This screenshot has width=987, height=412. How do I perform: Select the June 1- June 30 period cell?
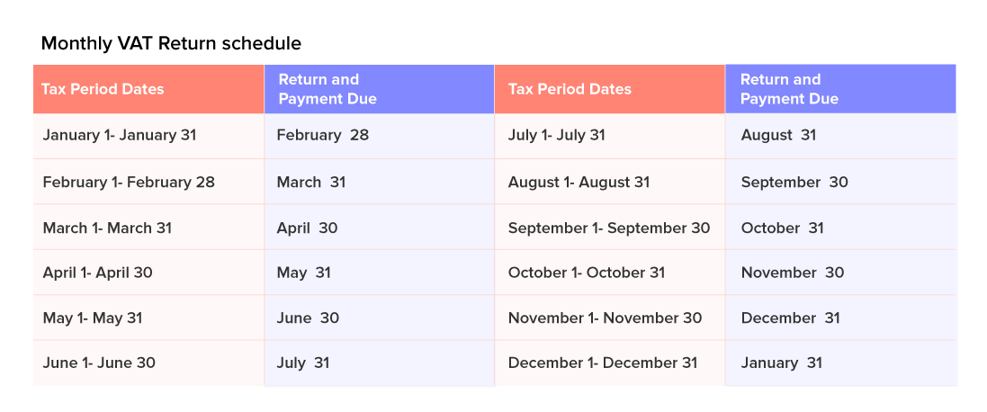click(99, 363)
